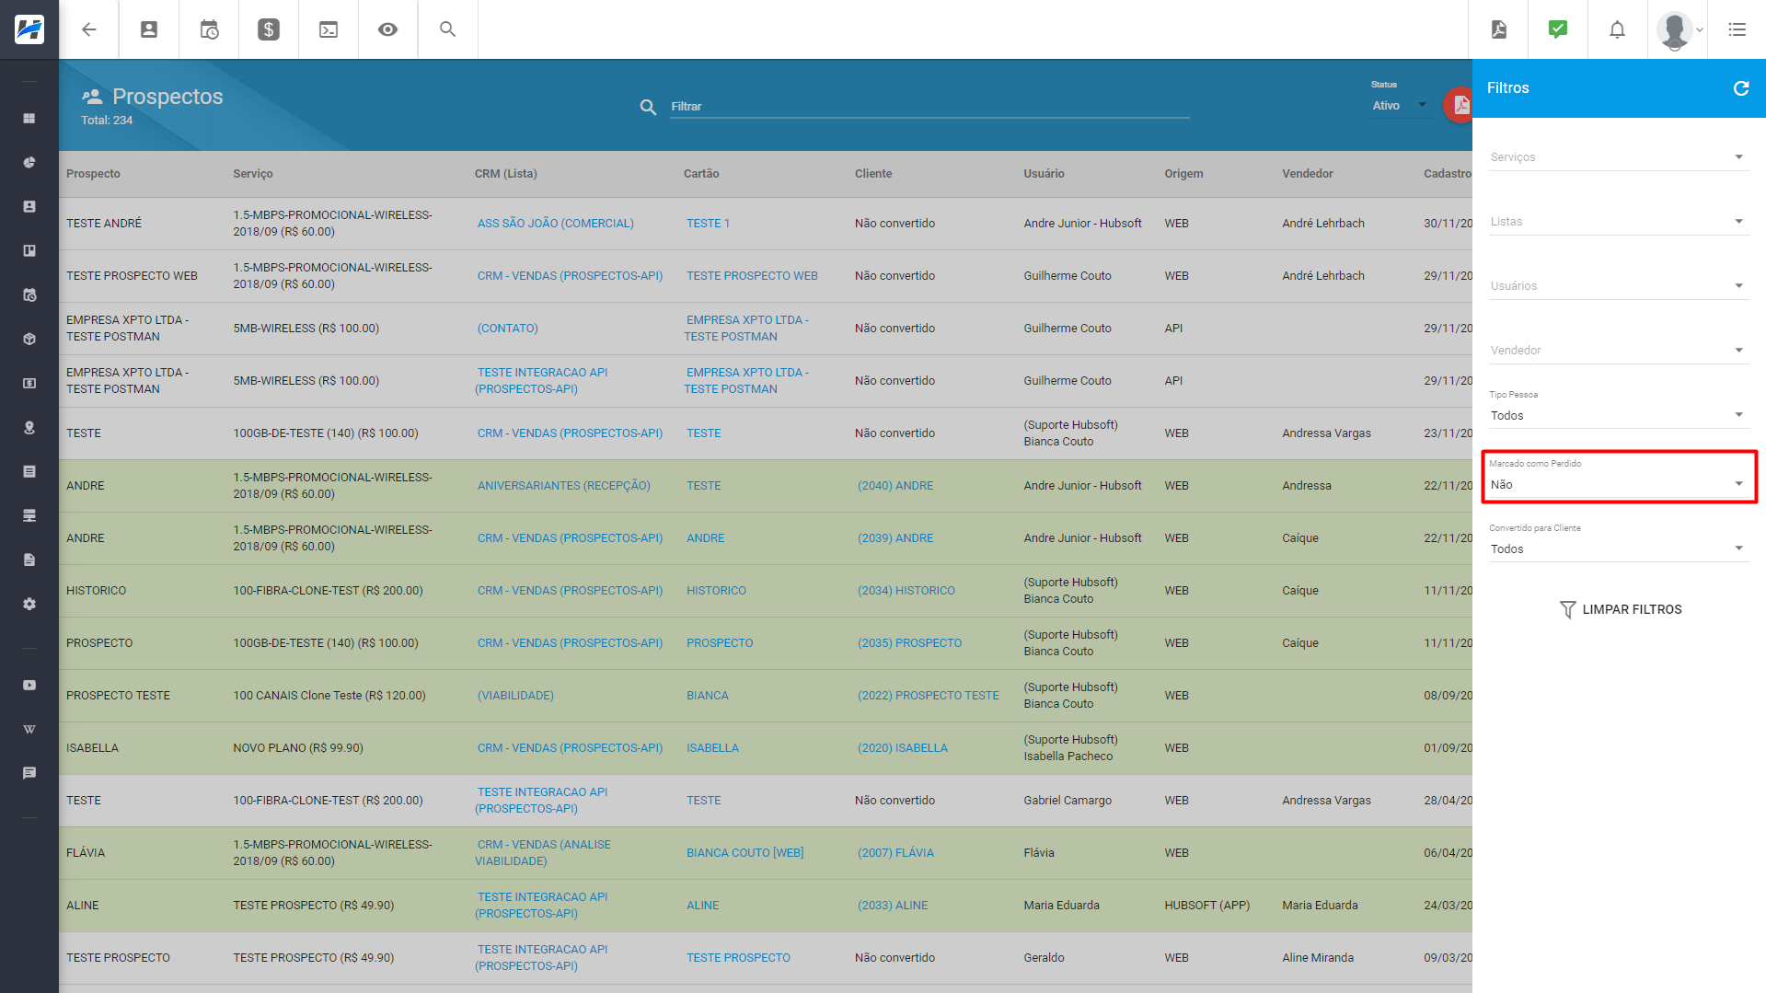Sort by the Cartão column header
This screenshot has height=993, width=1766.
(x=701, y=174)
